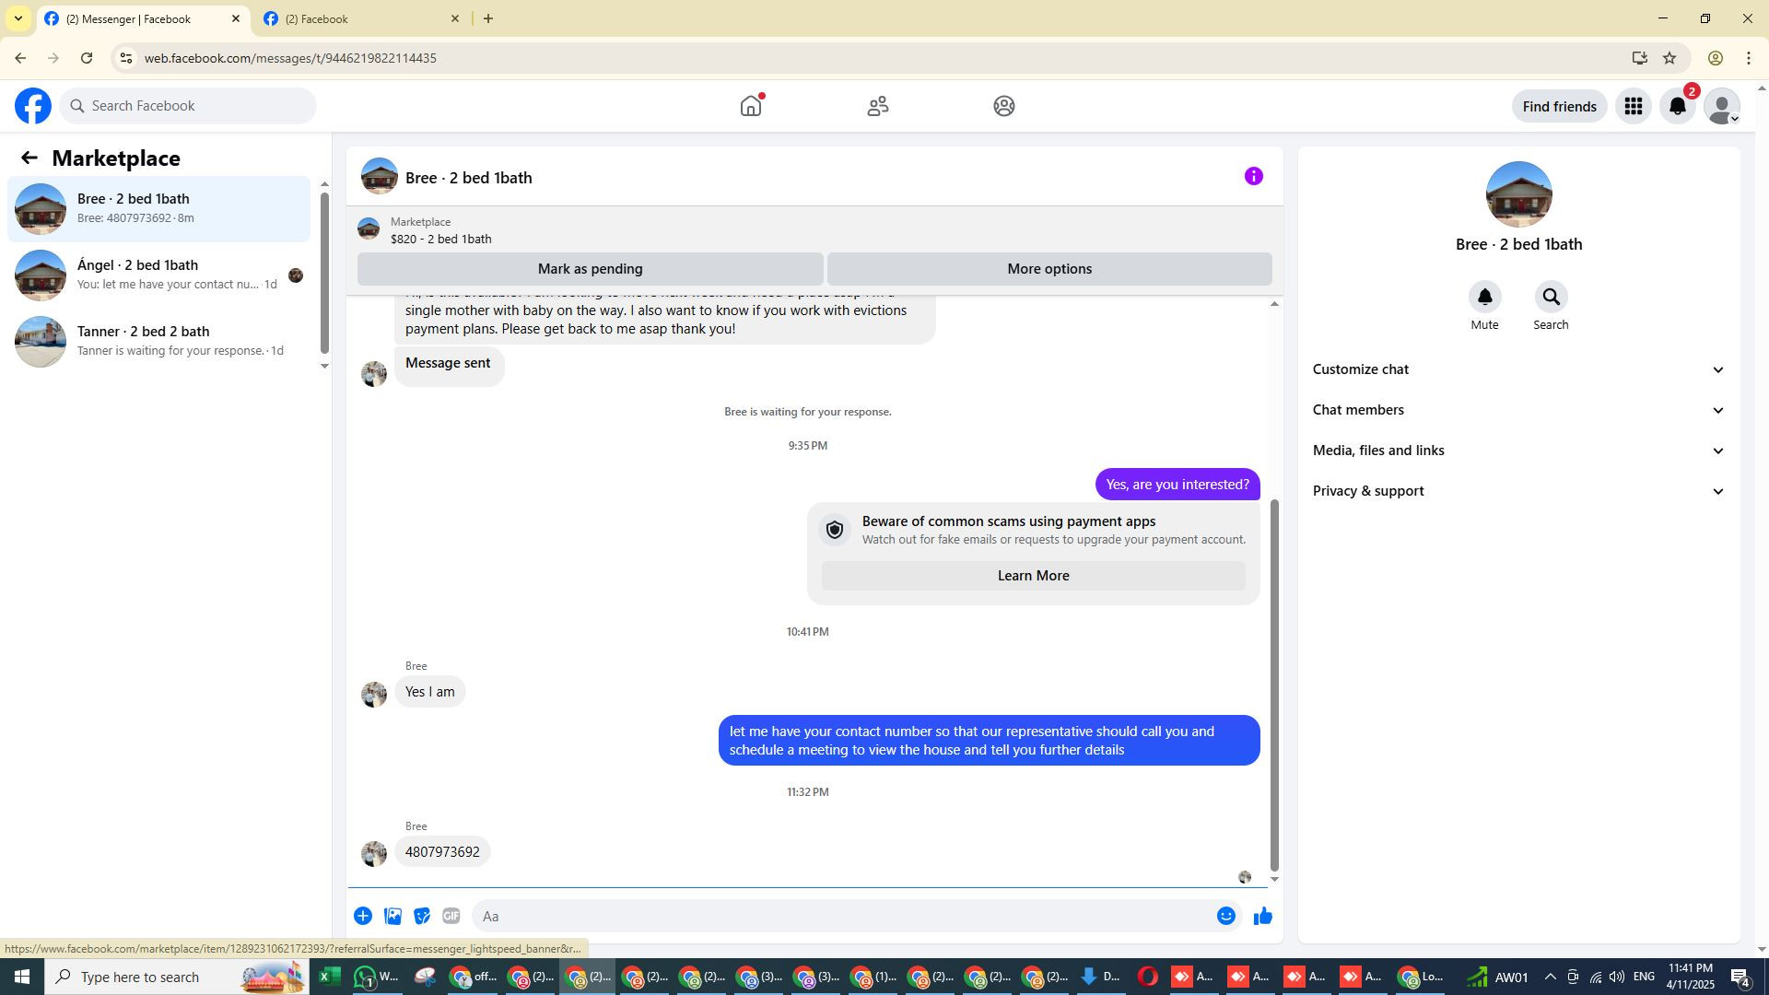Open the Groups icon in the top navigation
The width and height of the screenshot is (1769, 995).
tap(1004, 106)
